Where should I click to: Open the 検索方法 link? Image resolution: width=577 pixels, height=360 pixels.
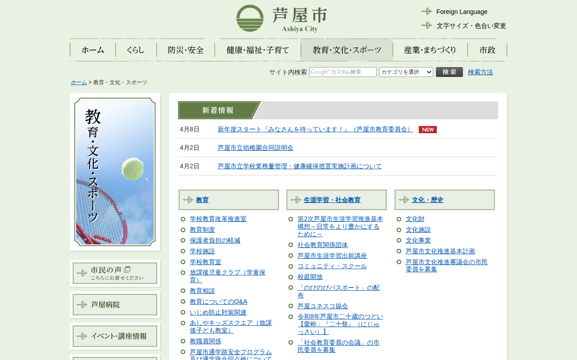[x=481, y=72]
